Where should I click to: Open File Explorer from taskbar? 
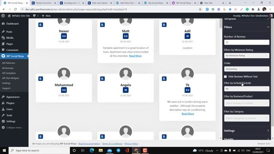(x=101, y=150)
